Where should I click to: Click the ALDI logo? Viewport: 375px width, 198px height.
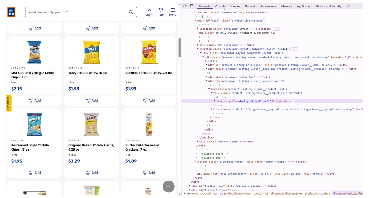coord(11,12)
